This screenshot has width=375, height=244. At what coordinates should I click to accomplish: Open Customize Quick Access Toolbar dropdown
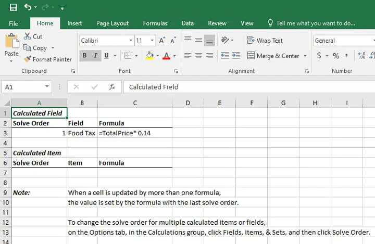[x=62, y=8]
